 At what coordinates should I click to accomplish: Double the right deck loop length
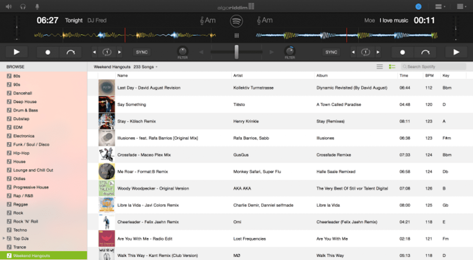(x=378, y=52)
